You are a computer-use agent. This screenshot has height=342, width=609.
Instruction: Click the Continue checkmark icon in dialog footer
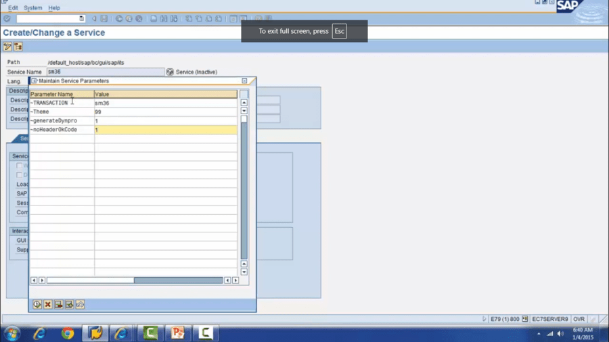pyautogui.click(x=37, y=304)
